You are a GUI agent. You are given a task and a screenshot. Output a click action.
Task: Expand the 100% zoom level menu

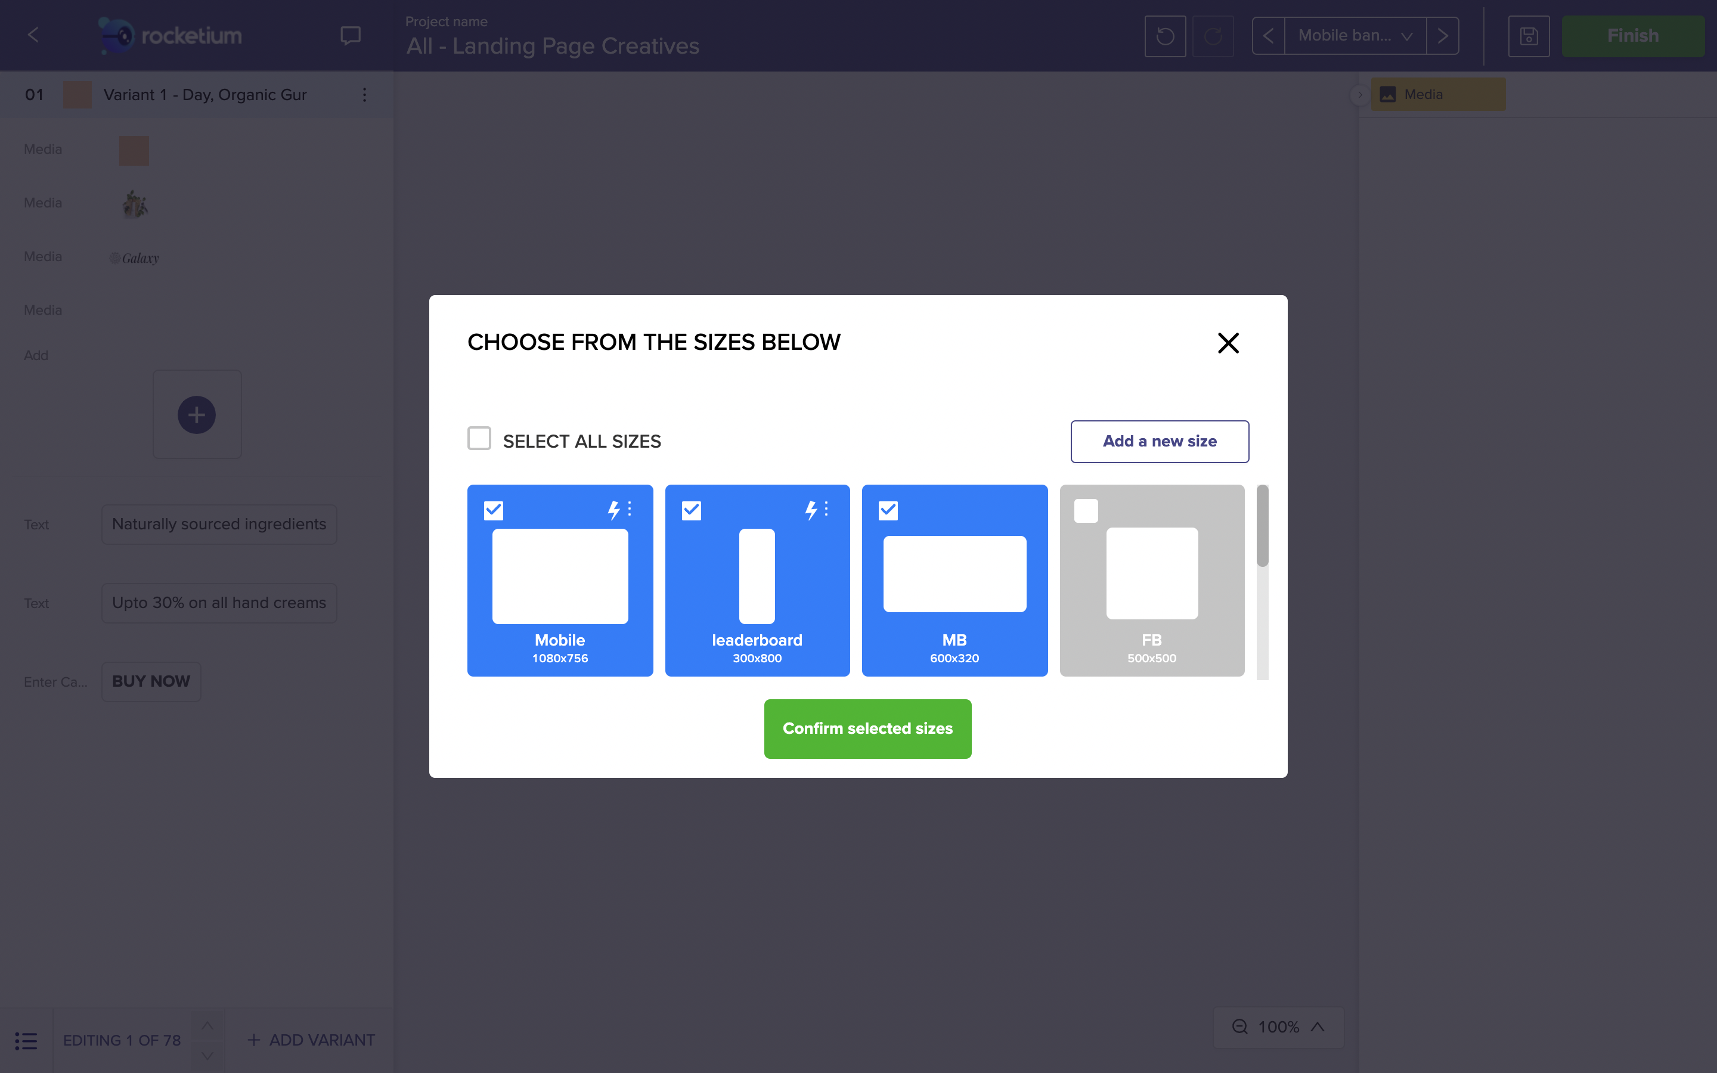tap(1318, 1027)
